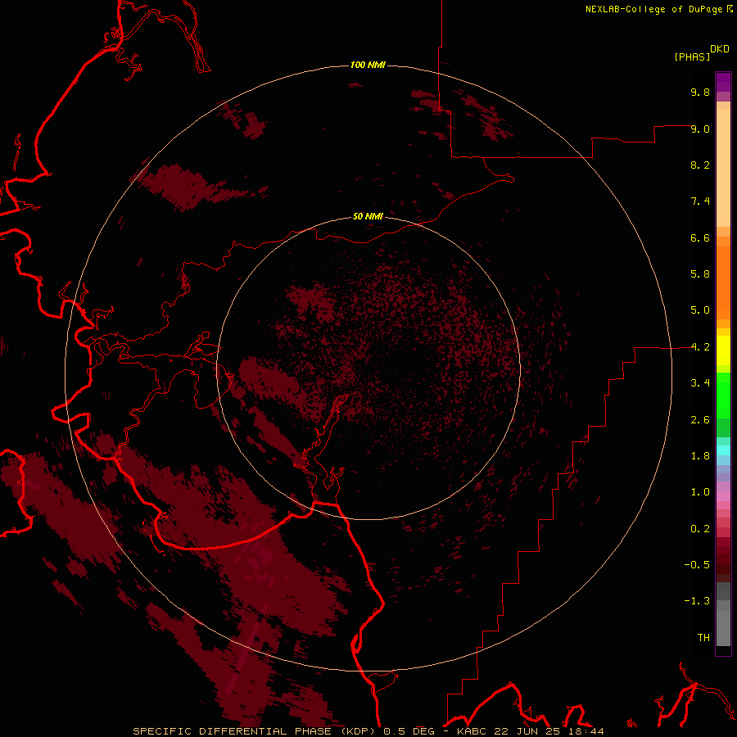737x737 pixels.
Task: Click the 2.6 colorbar scale value
Action: (700, 420)
